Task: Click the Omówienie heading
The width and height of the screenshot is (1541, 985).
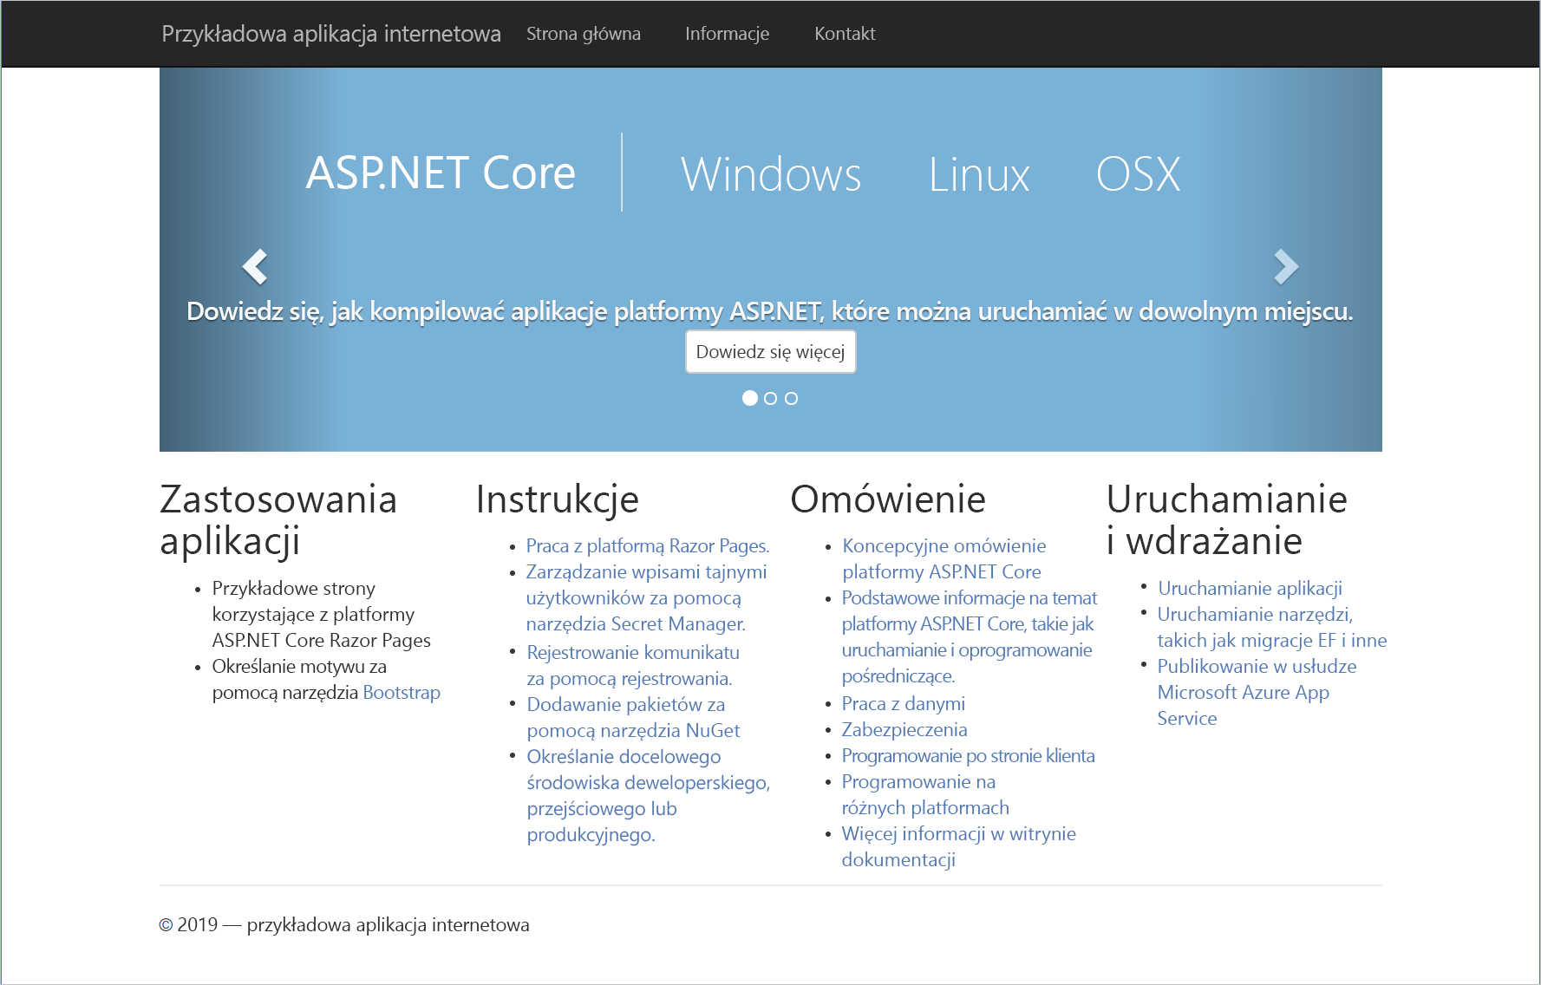Action: [888, 500]
